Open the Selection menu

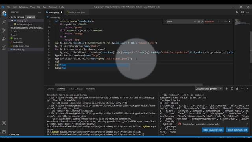coord(23,7)
